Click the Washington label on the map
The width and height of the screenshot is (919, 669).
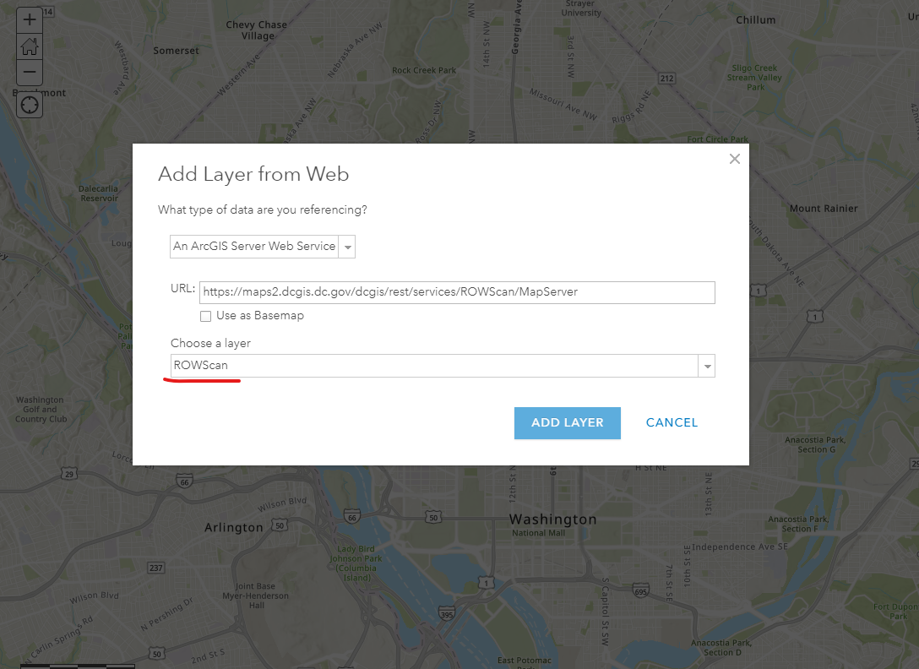[x=552, y=519]
